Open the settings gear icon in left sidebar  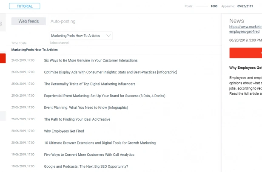click(1, 24)
